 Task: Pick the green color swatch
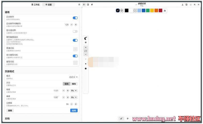coord(148,11)
